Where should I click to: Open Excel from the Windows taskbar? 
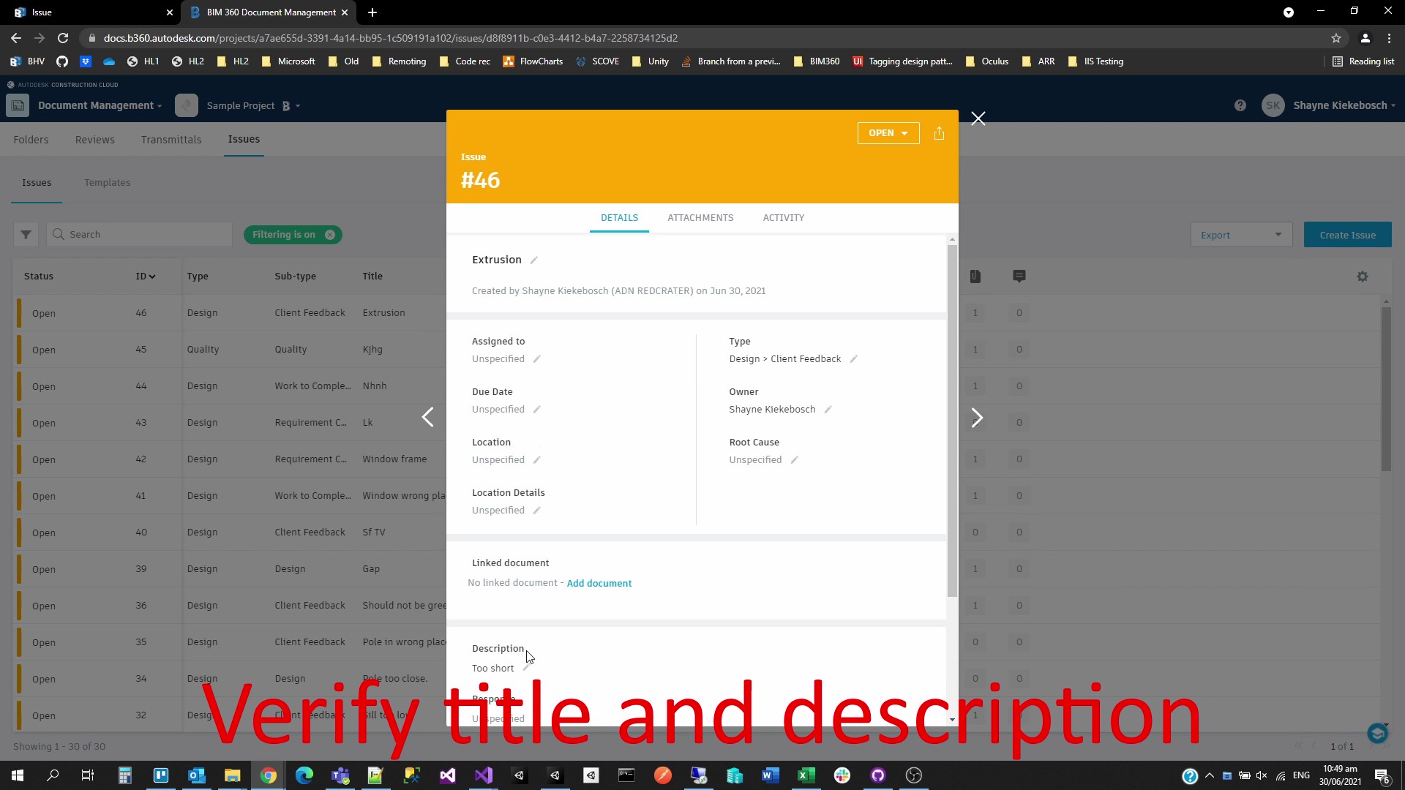(806, 775)
